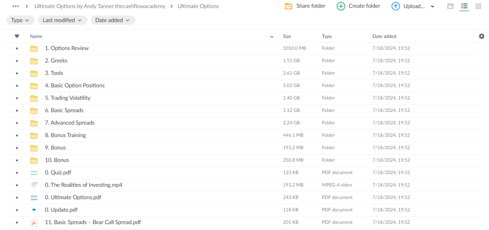This screenshot has height=230, width=489.
Task: Toggle favorite dot for 2. Greeks
Action: 17,61
